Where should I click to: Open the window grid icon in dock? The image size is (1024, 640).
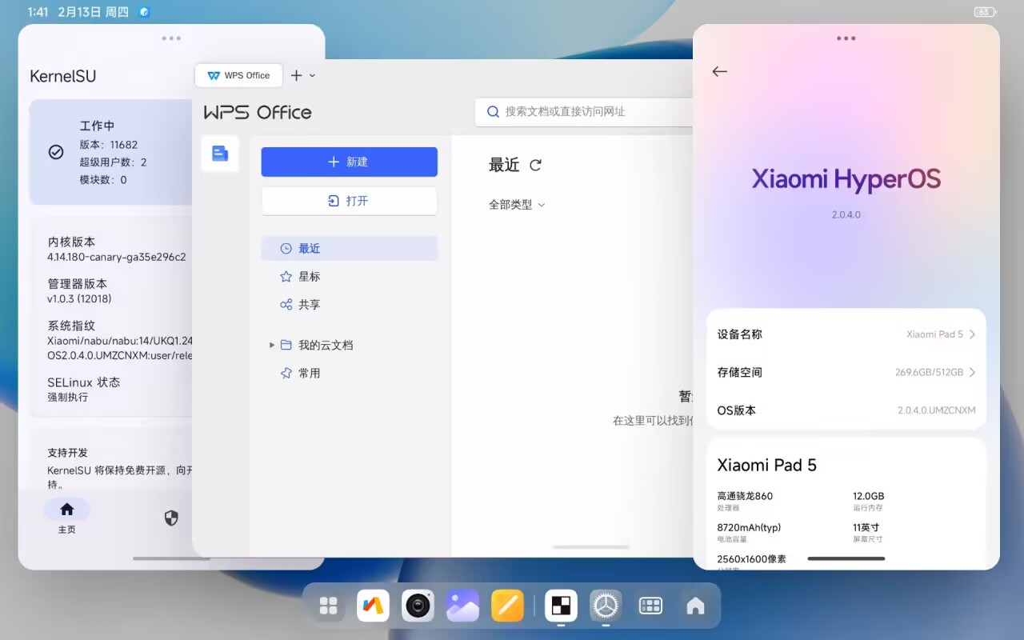(650, 606)
